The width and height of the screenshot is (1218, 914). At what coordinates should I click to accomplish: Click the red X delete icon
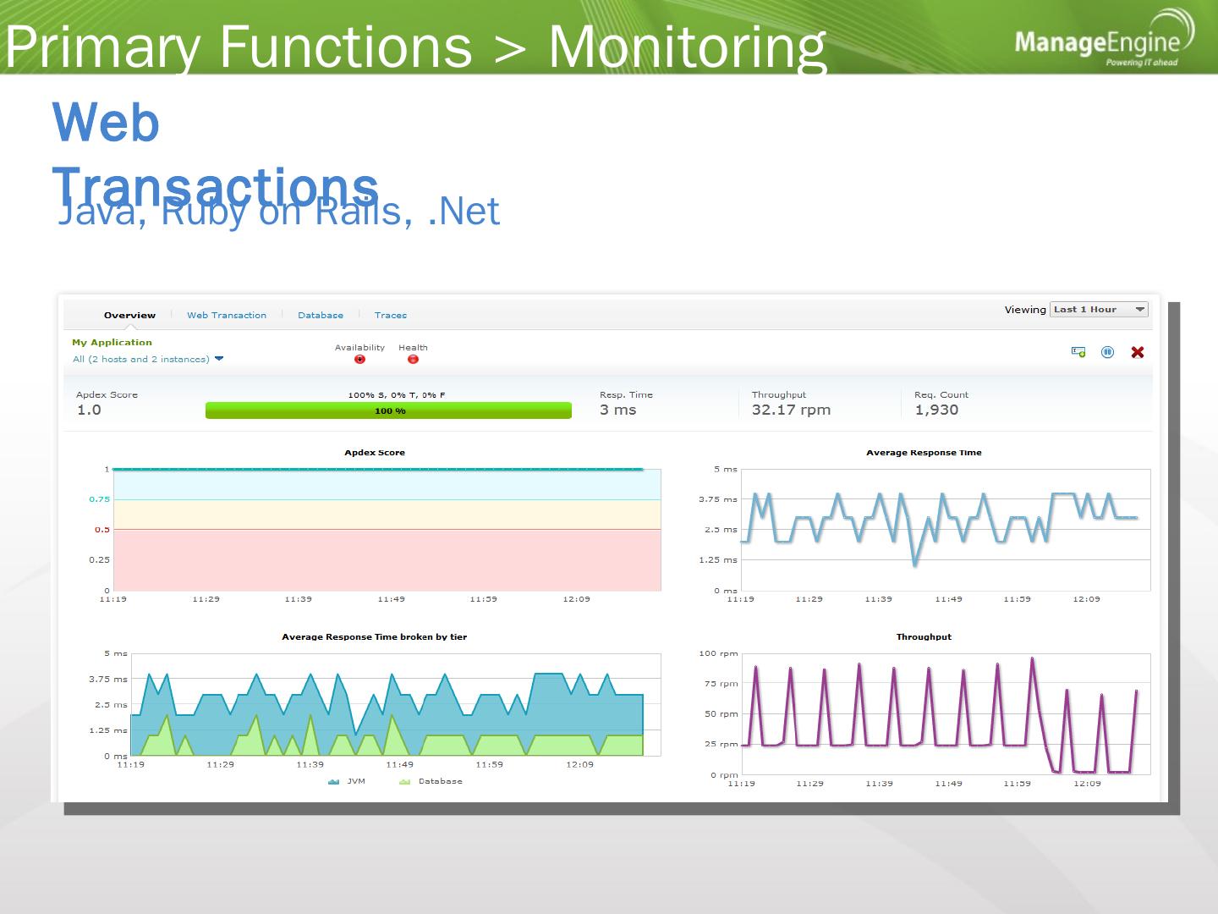[x=1138, y=352]
